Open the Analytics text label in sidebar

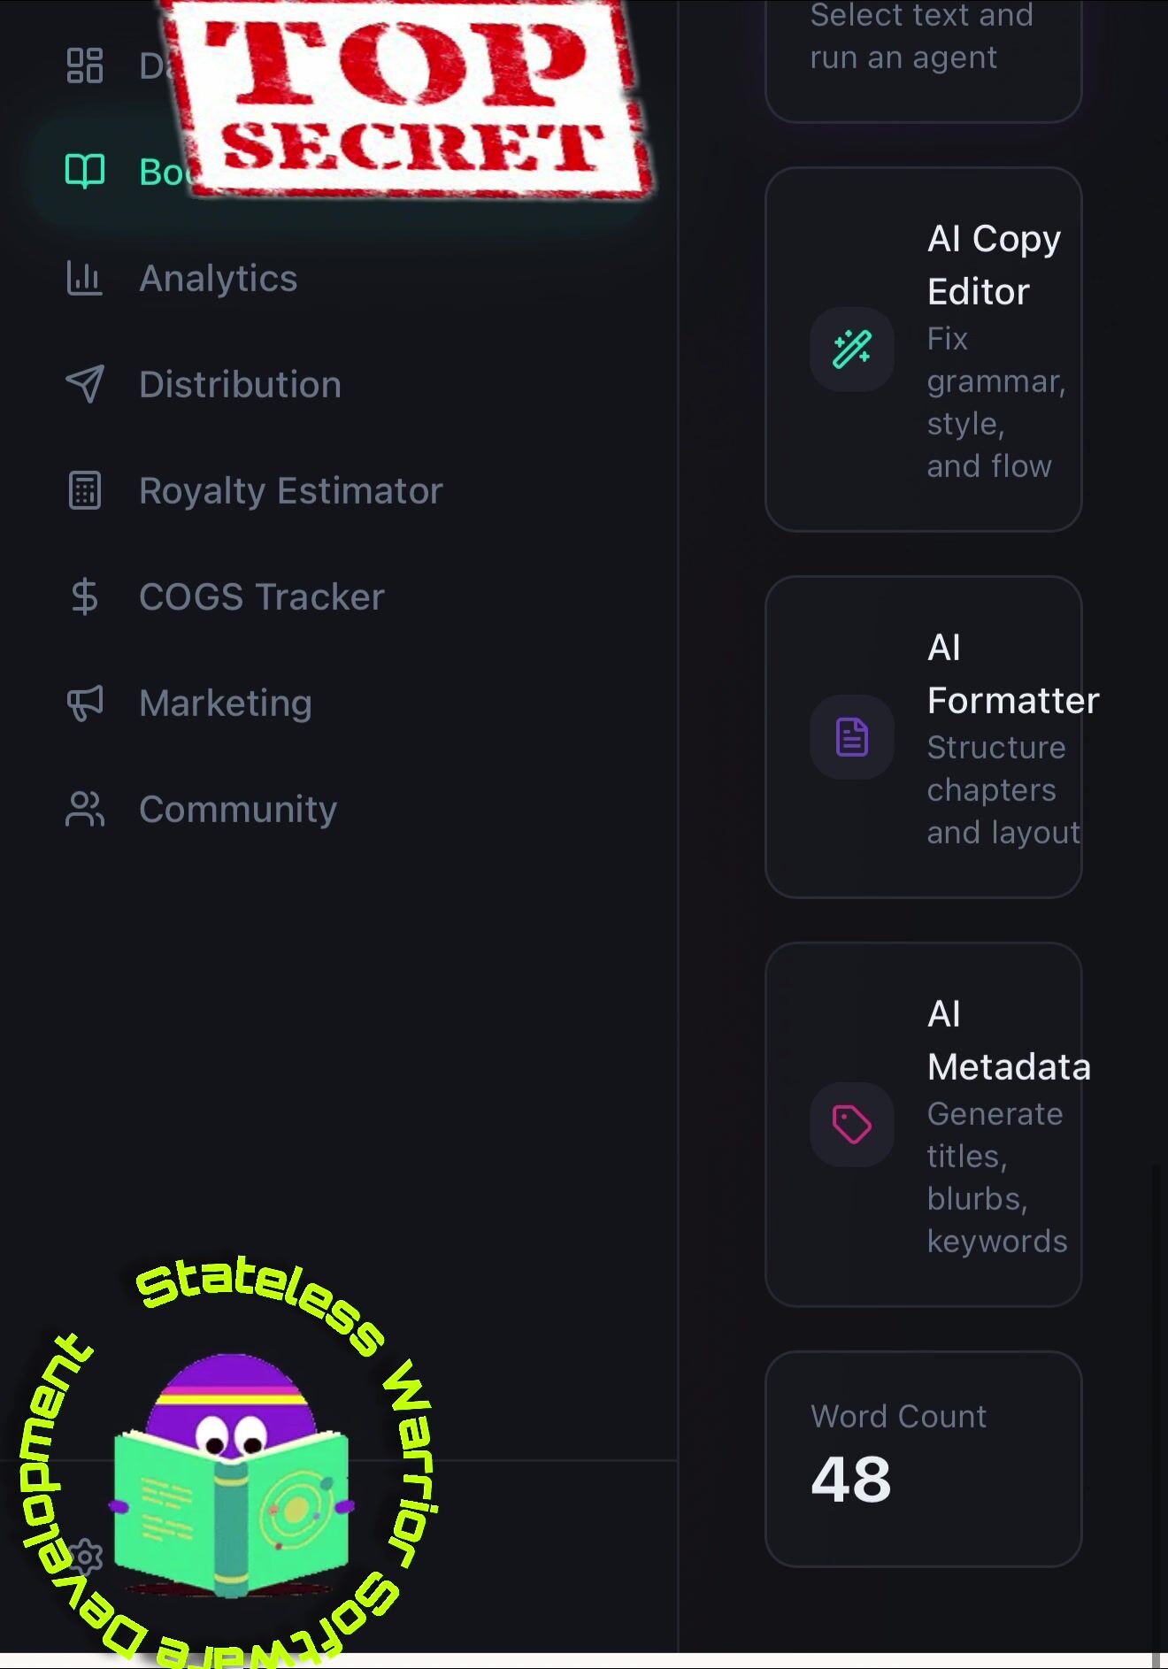click(218, 278)
